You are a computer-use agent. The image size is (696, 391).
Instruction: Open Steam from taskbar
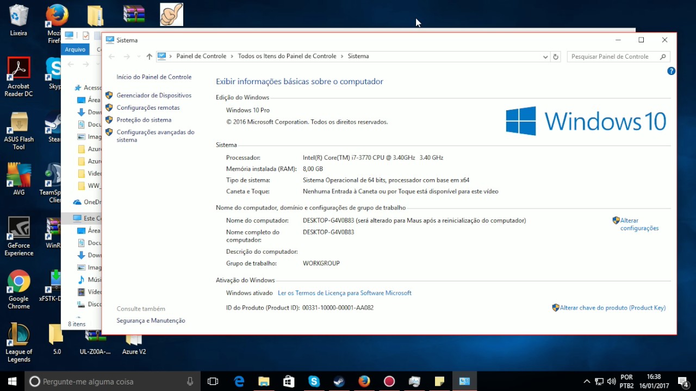[x=339, y=381]
